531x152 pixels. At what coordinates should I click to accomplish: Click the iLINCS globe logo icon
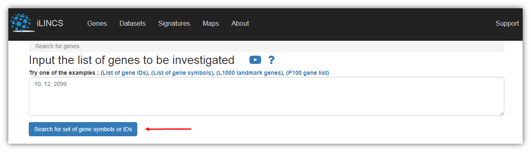point(21,23)
